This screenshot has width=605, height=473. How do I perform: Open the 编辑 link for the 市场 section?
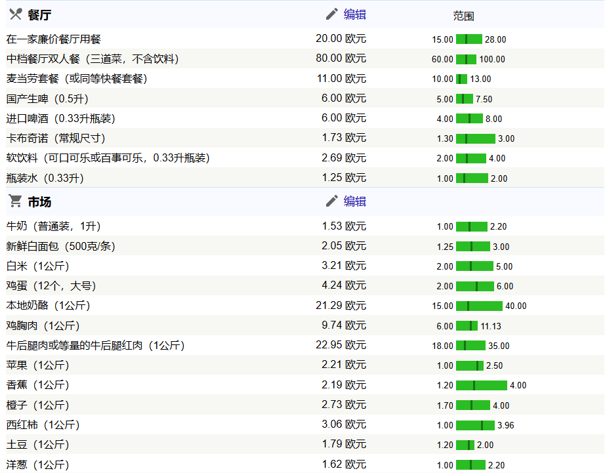click(355, 201)
